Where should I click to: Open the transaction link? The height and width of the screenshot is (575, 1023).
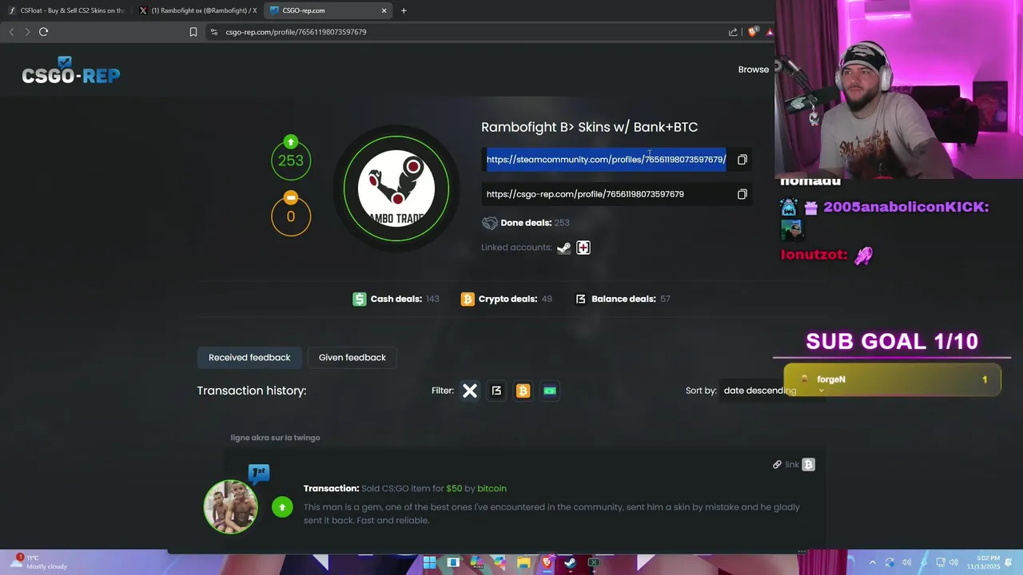(x=786, y=465)
